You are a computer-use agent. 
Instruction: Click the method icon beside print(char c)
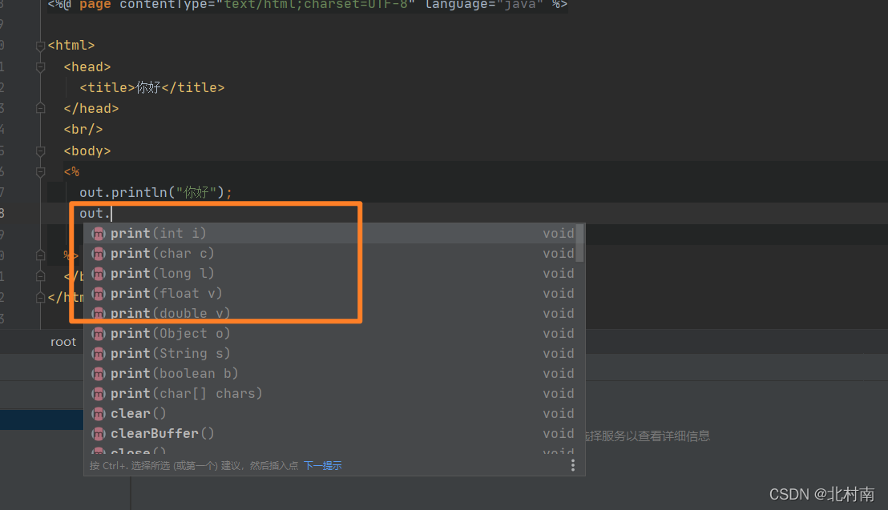98,253
